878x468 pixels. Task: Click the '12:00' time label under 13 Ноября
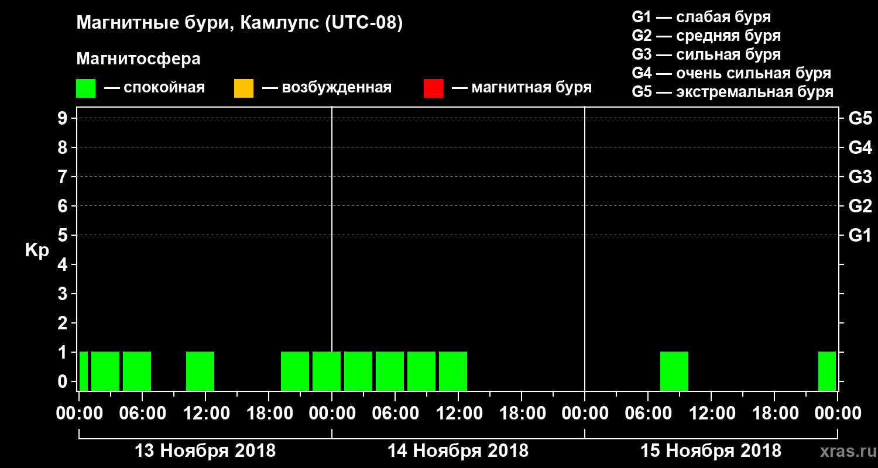(205, 413)
